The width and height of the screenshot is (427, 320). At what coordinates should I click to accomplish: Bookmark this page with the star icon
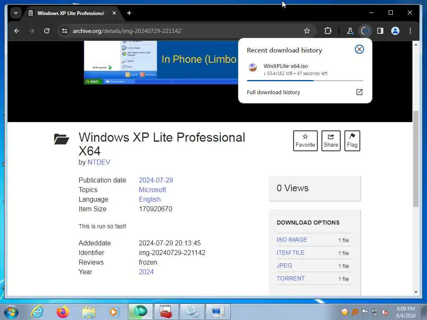(307, 31)
